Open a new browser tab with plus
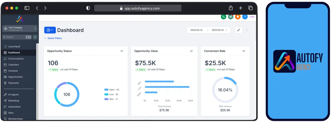This screenshot has width=331, height=122. pyautogui.click(x=241, y=8)
